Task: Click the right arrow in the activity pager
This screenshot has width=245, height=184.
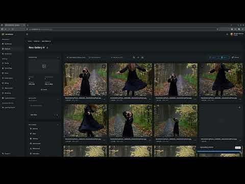Action: pos(57,115)
